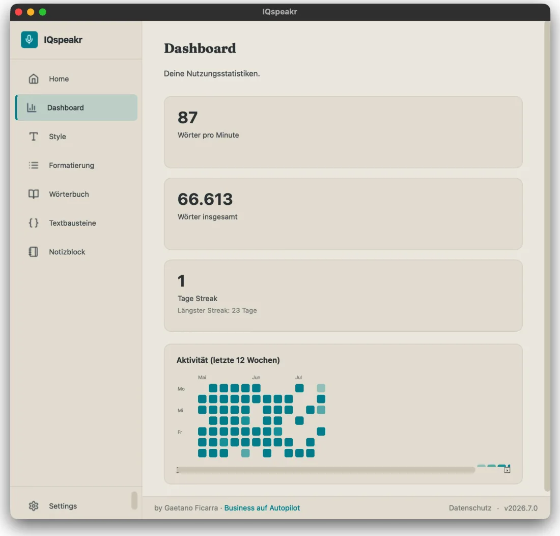Screen dimensions: 560x536
Task: Click the IQspeakr microphone logo icon
Action: [30, 40]
